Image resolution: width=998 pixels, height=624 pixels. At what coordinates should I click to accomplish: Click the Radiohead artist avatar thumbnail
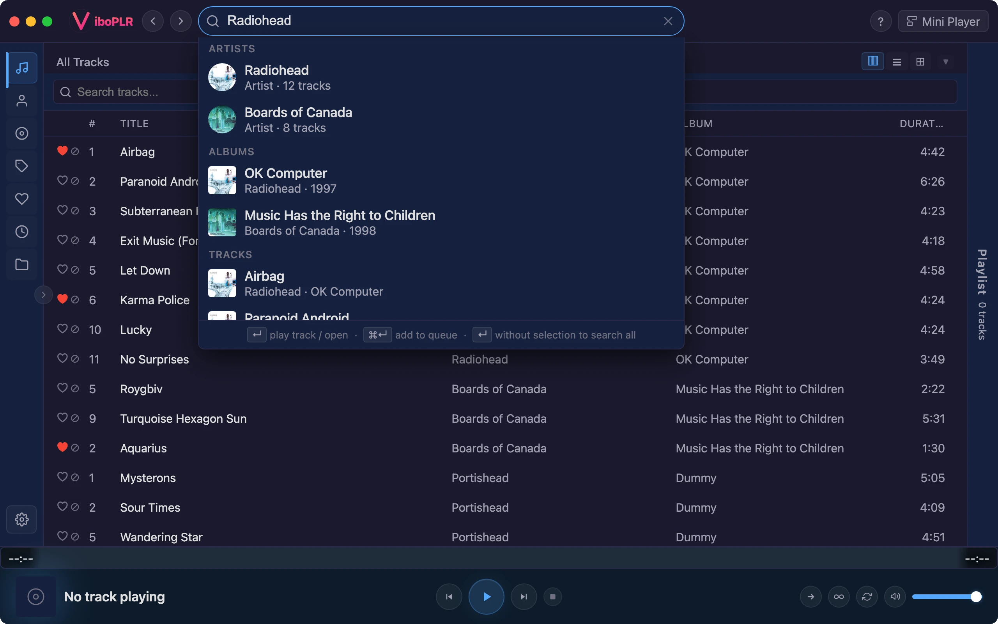(222, 77)
